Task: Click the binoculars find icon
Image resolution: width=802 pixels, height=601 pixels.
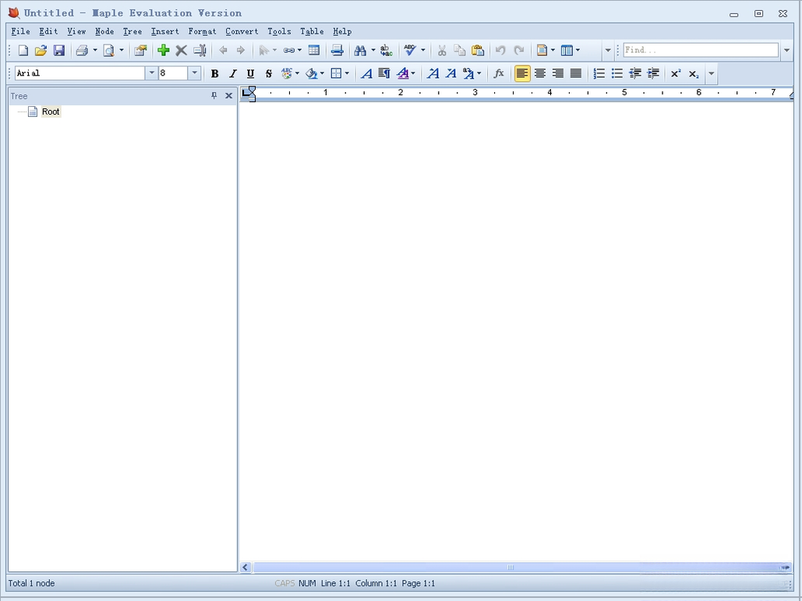Action: point(360,50)
